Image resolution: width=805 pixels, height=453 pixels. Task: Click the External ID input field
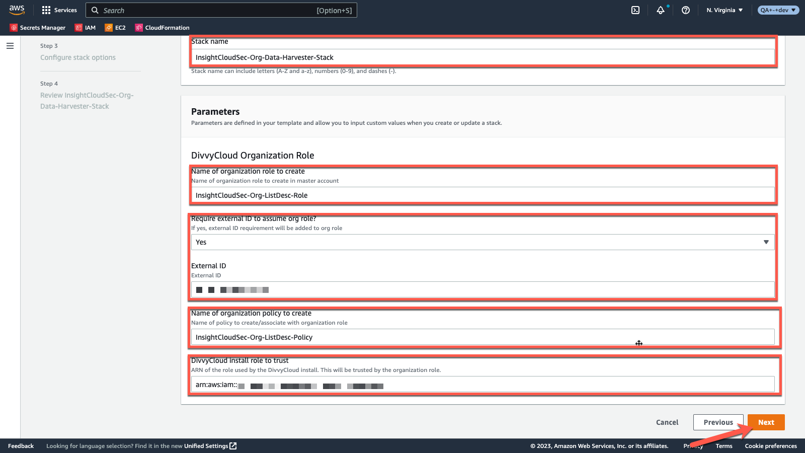(x=483, y=289)
